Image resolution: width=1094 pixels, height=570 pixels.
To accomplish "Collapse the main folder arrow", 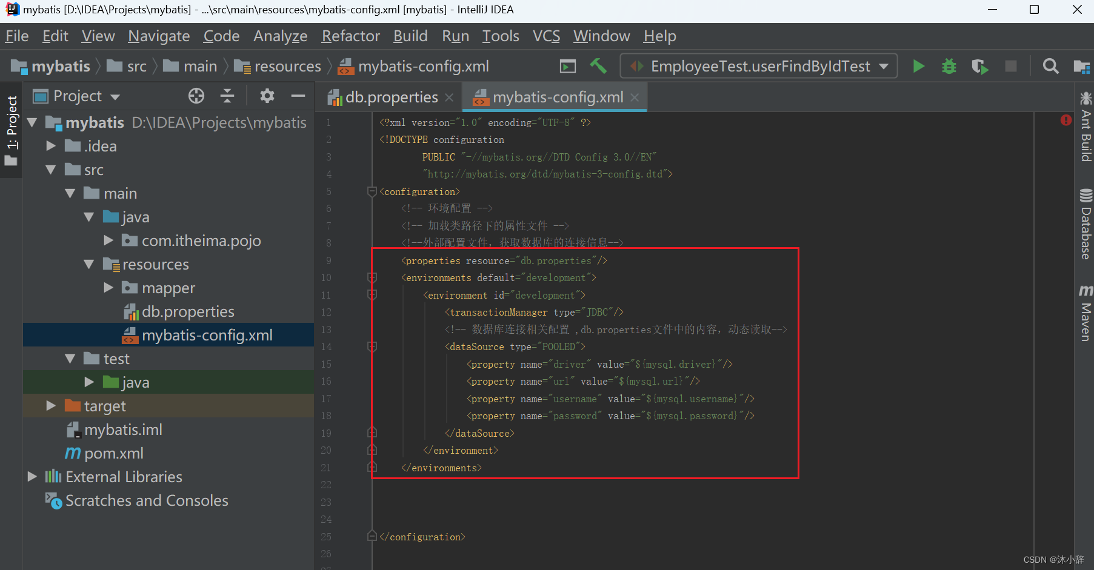I will pos(70,193).
